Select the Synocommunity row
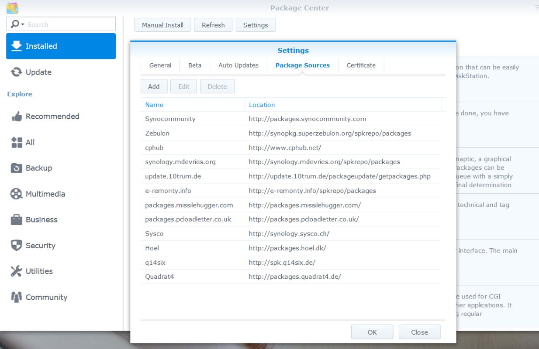Viewport: 539px width, 349px height. (290, 119)
